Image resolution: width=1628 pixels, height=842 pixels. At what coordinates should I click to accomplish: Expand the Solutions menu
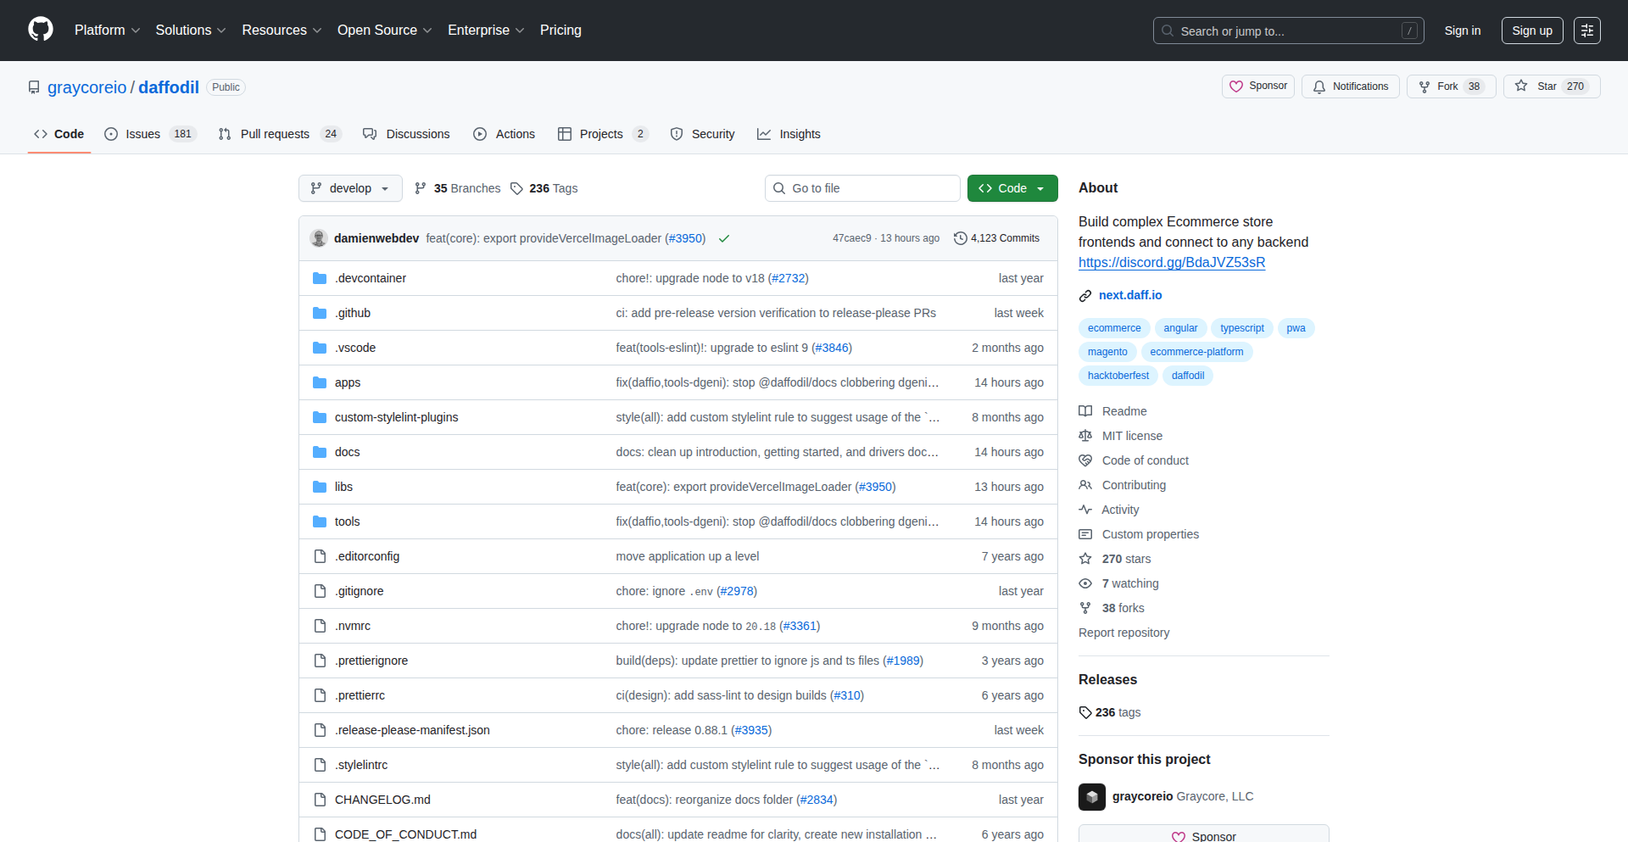[191, 31]
